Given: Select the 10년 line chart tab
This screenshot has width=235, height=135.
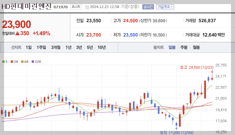Looking at the screenshot, I should 101,47.
